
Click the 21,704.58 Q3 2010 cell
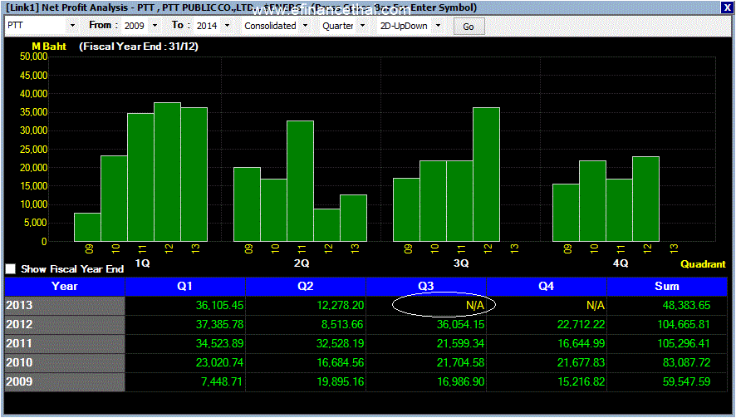point(426,363)
